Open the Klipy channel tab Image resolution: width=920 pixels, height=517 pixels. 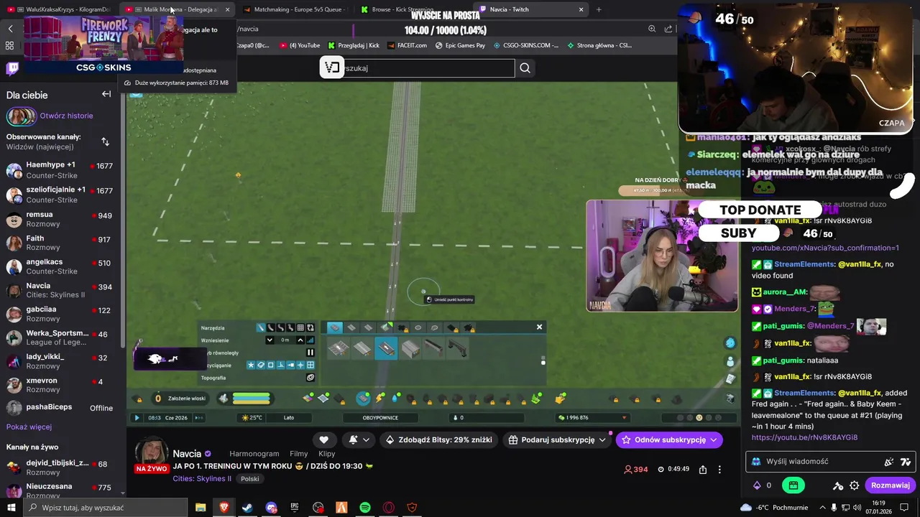coord(326,454)
